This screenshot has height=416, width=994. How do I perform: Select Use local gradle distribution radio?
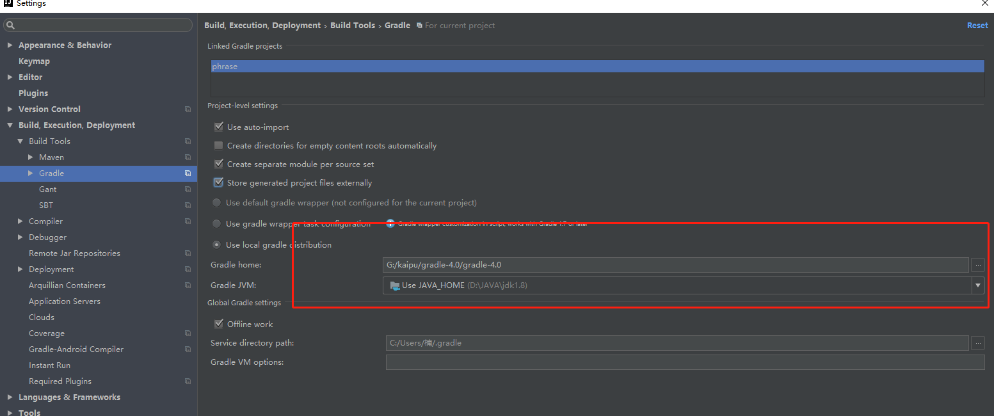tap(216, 244)
